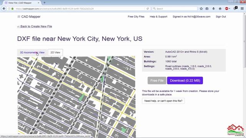Go to the browser home icon
Viewport: 246px width, 138px height.
(220, 8)
